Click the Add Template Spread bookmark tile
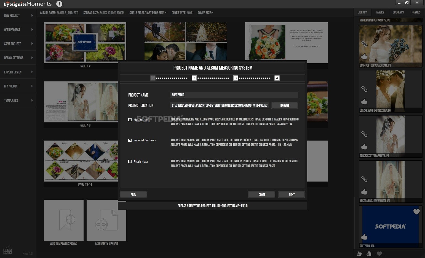 click(x=64, y=220)
